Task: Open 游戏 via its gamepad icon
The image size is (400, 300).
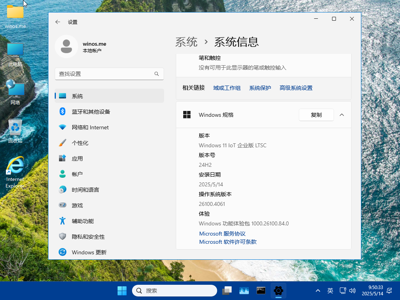Action: coord(62,205)
